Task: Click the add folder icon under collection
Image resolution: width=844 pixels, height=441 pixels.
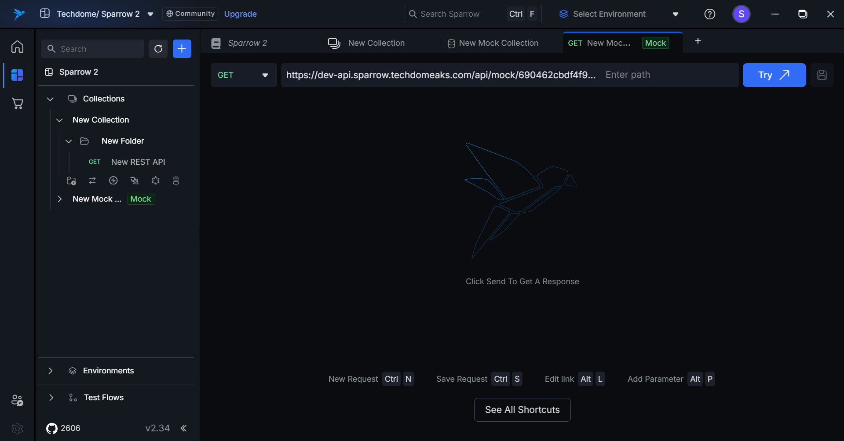Action: tap(71, 181)
